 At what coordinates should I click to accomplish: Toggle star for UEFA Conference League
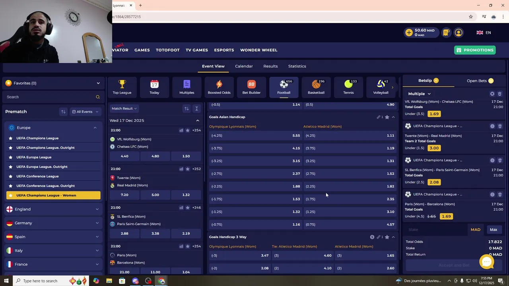pos(10,176)
